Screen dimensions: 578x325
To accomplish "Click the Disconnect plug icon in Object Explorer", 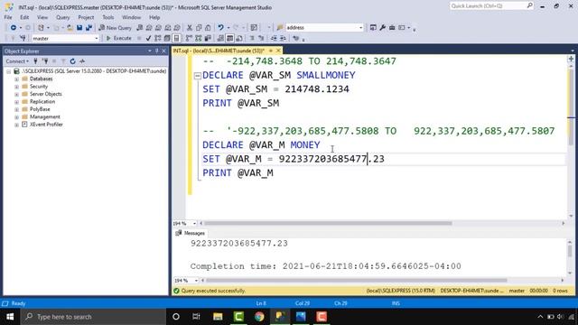I will tap(45, 61).
